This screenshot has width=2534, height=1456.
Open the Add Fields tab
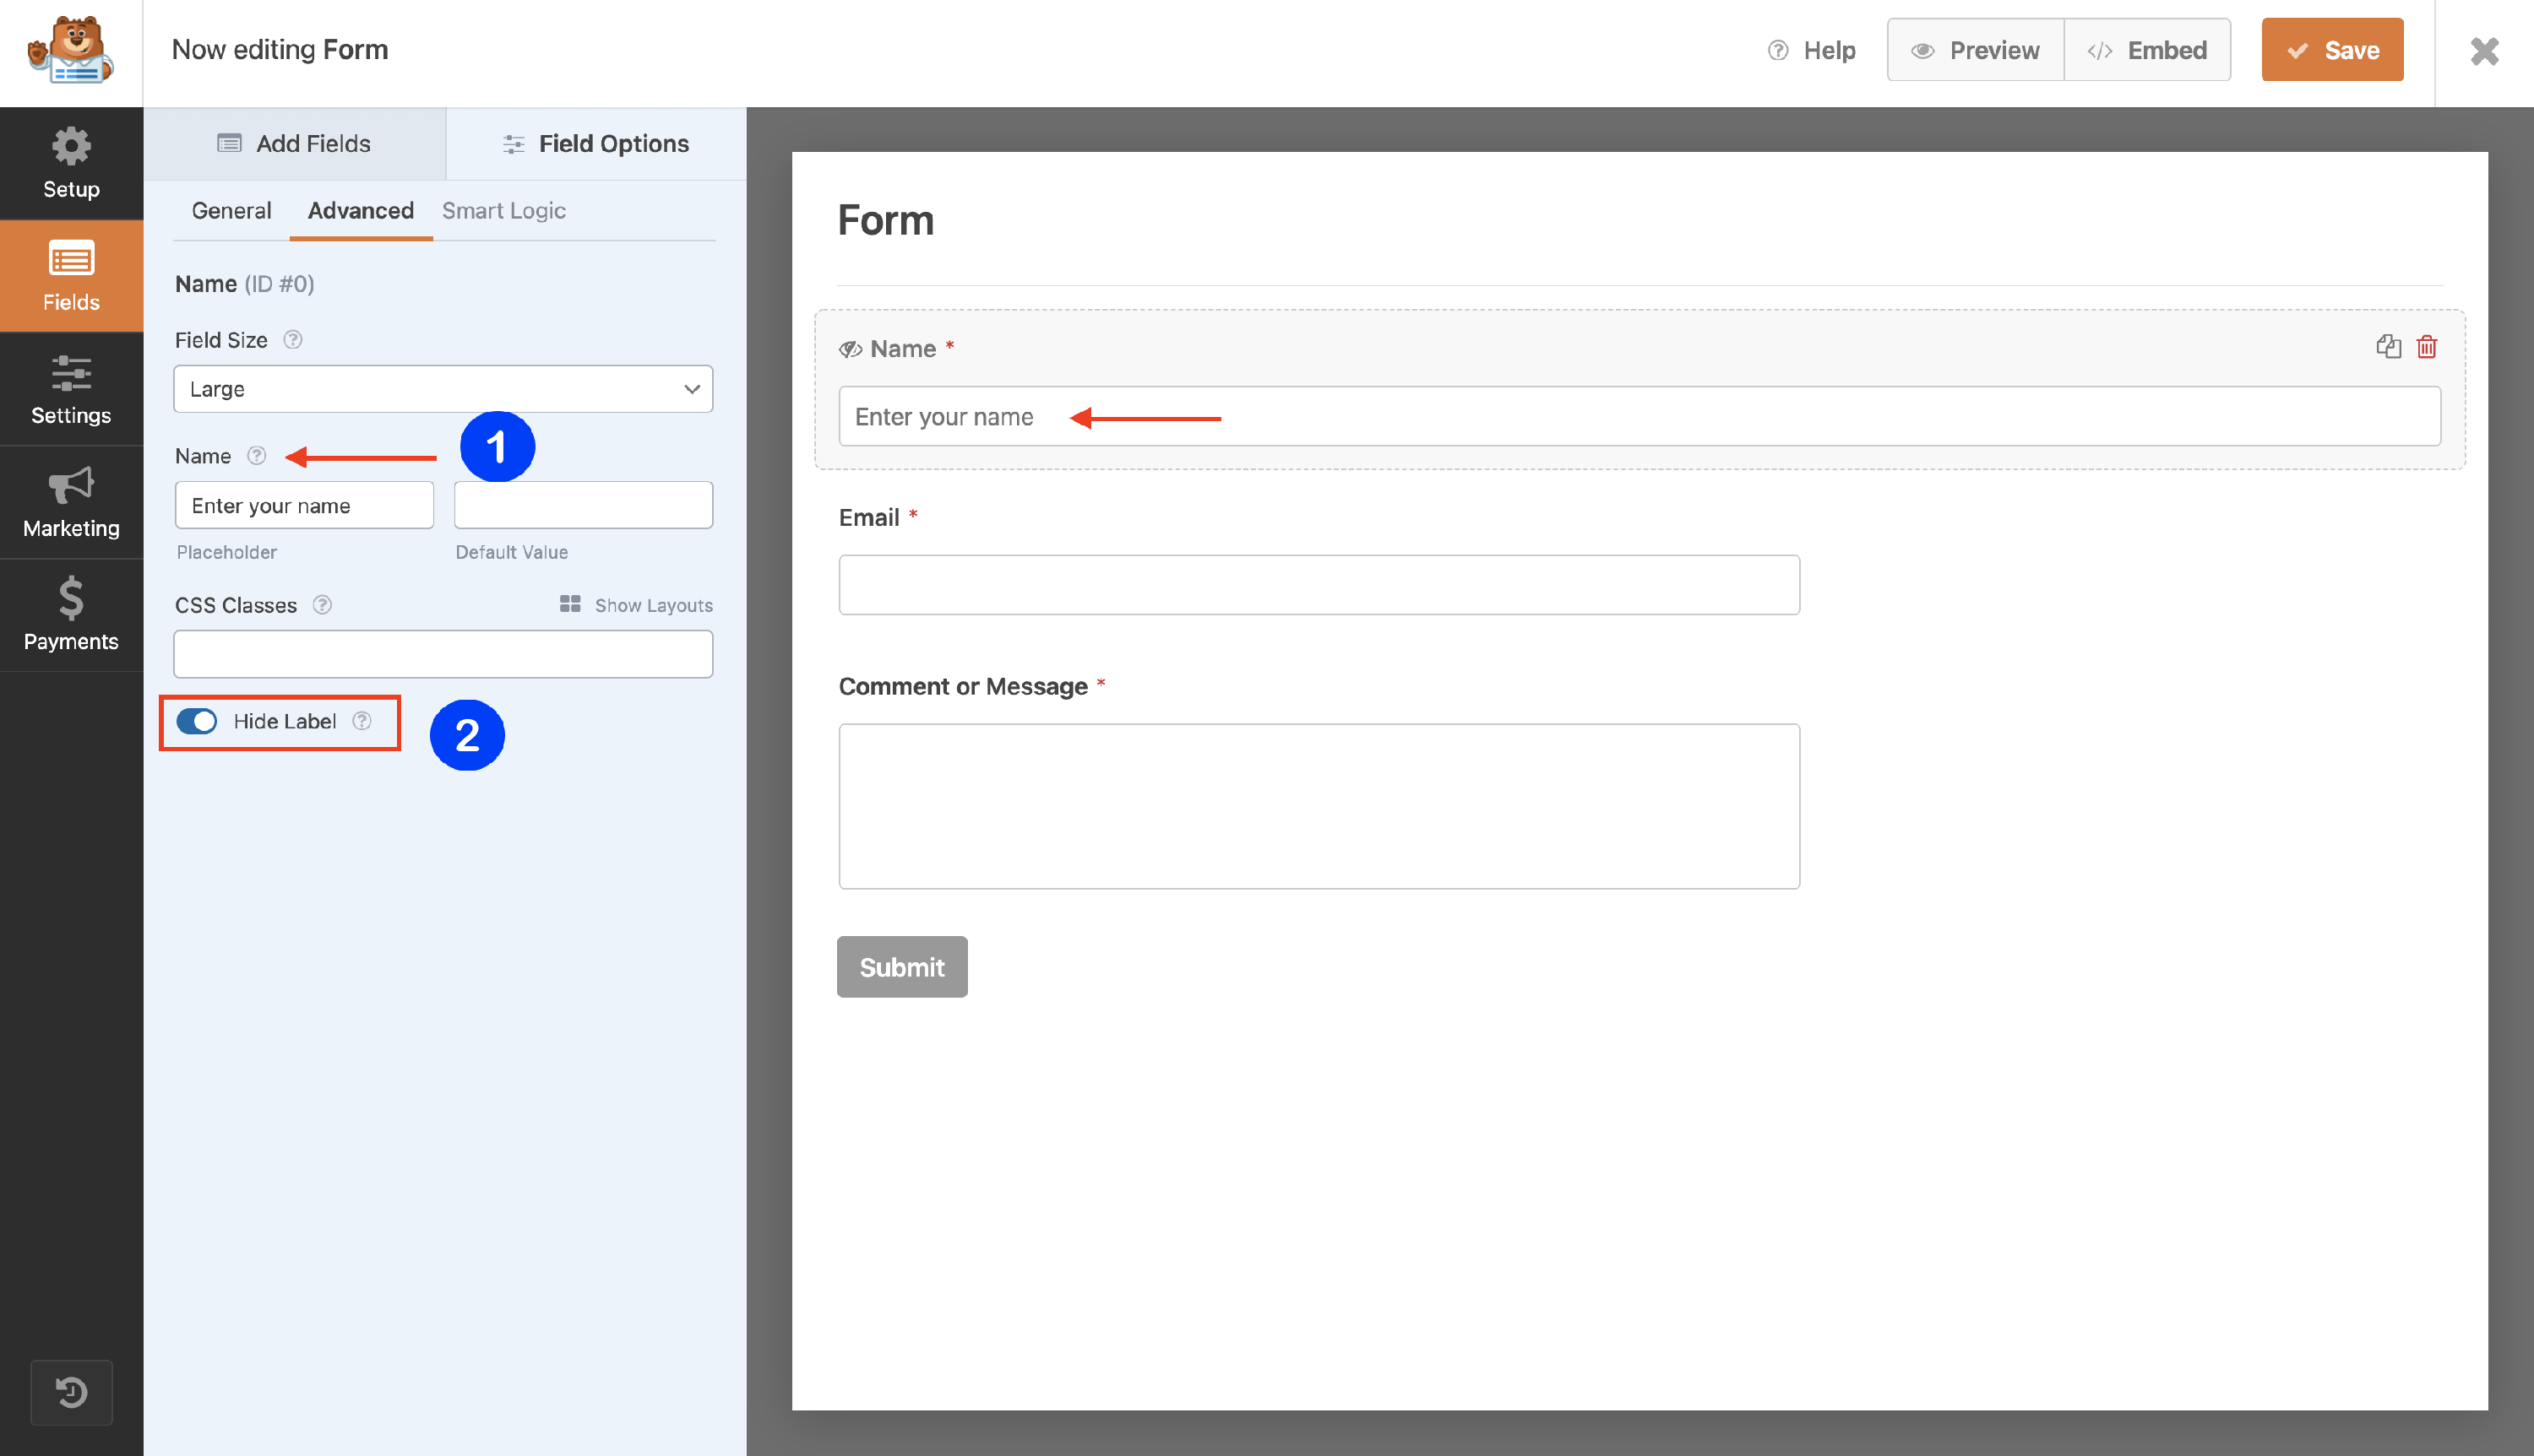pos(294,144)
